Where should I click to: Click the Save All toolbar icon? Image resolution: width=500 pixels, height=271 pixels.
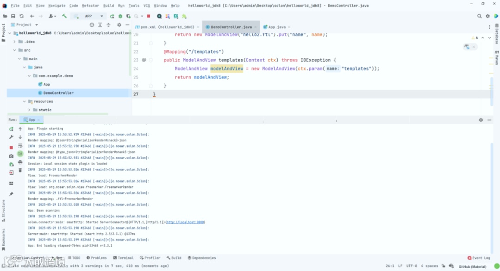point(13,16)
